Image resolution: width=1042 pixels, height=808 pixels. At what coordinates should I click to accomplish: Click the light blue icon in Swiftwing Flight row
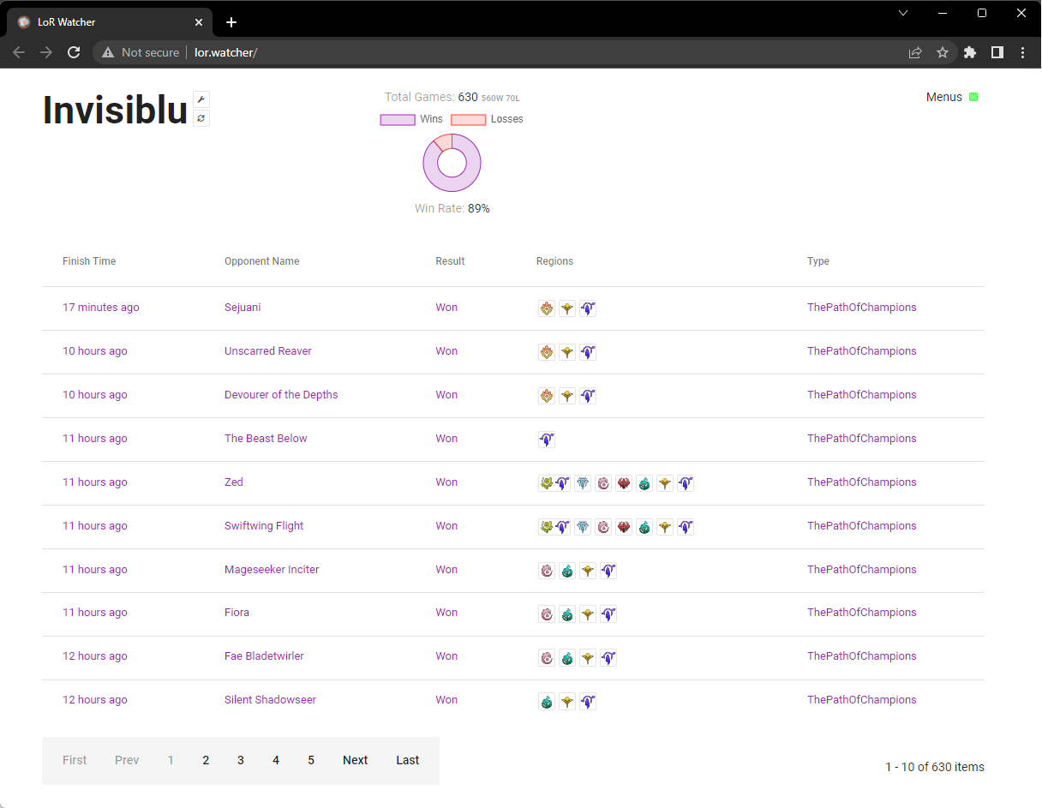(583, 527)
